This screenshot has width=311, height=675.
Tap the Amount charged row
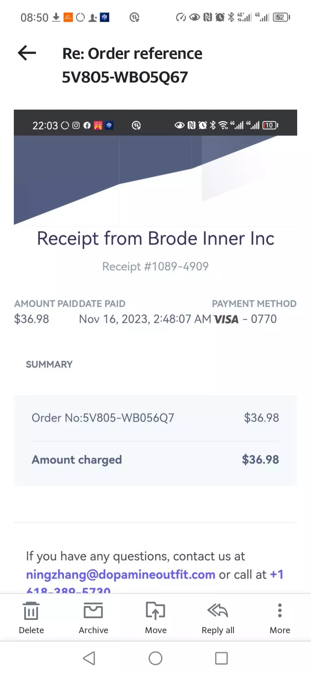click(x=155, y=460)
